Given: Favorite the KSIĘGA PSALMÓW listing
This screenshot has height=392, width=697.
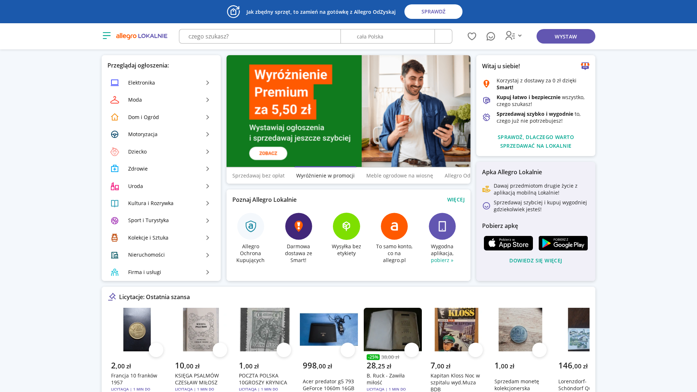Looking at the screenshot, I should [220, 350].
